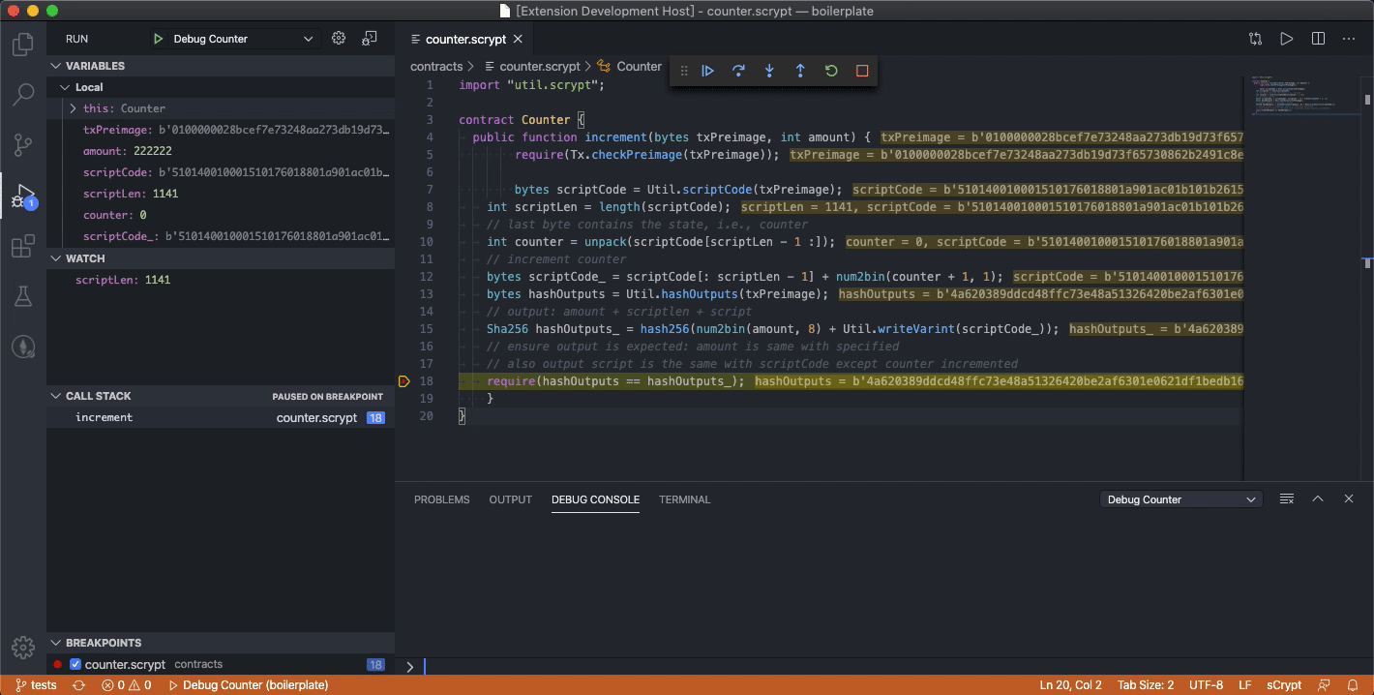Image resolution: width=1374 pixels, height=695 pixels.
Task: Toggle the breakpoint on line 18 gutter
Action: click(x=404, y=381)
